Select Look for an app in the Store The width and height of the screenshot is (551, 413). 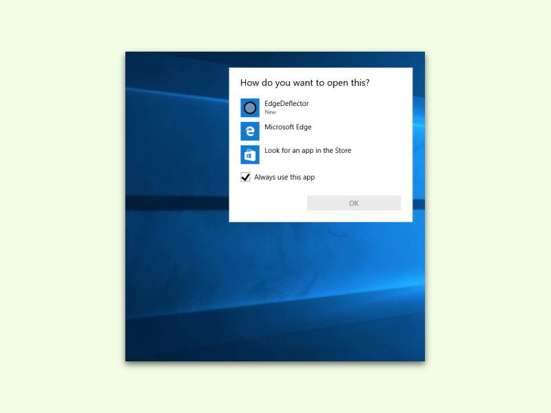pos(308,150)
